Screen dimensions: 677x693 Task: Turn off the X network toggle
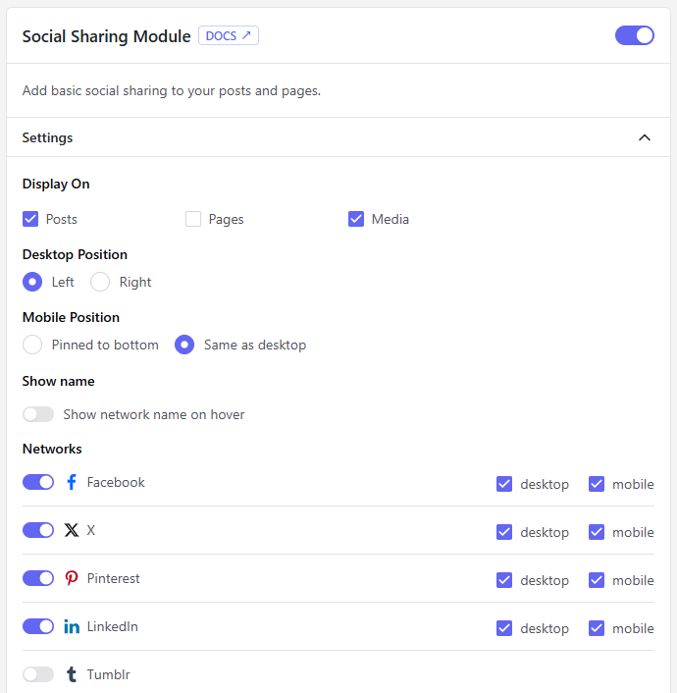[38, 530]
